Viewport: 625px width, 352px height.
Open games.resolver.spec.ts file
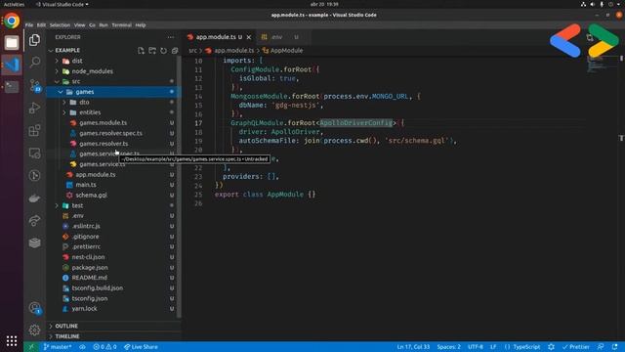114,133
